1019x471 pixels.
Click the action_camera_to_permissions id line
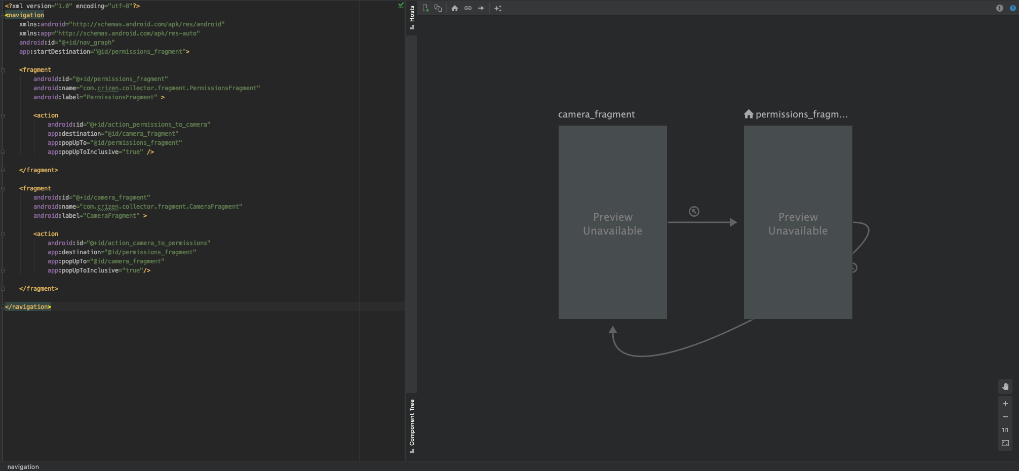point(129,243)
